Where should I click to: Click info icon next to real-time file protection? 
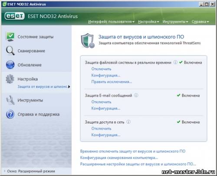pyautogui.click(x=175, y=62)
